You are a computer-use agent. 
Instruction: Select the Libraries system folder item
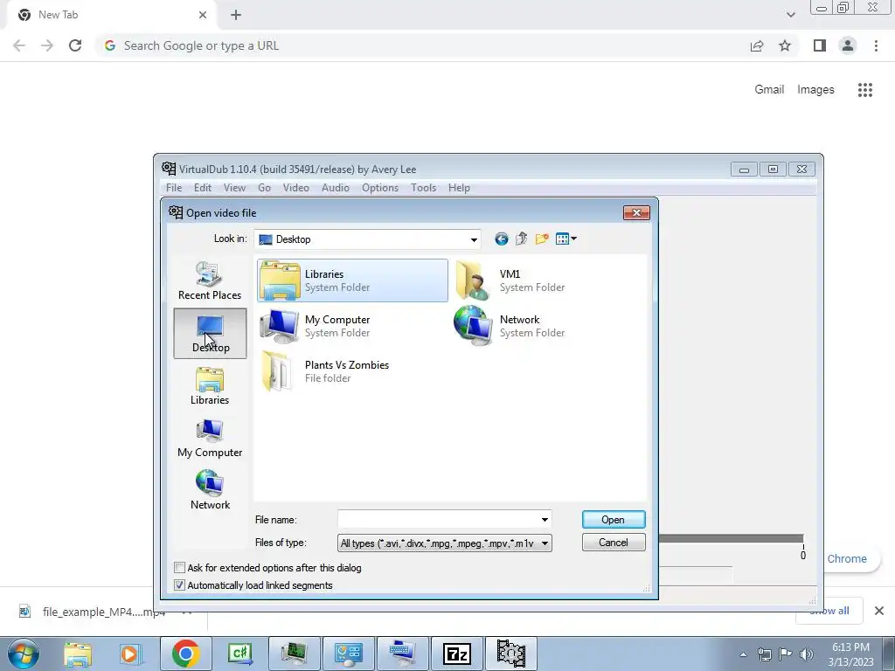click(352, 280)
